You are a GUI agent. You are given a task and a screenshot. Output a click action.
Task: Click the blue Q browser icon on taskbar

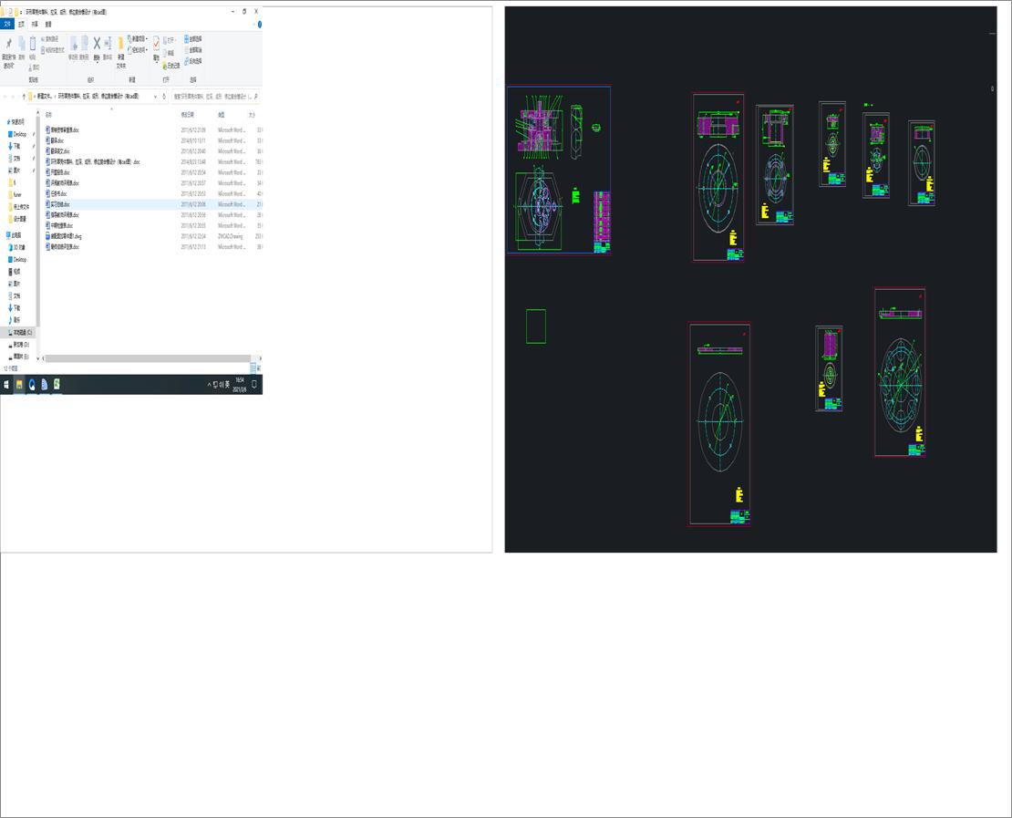tap(32, 384)
